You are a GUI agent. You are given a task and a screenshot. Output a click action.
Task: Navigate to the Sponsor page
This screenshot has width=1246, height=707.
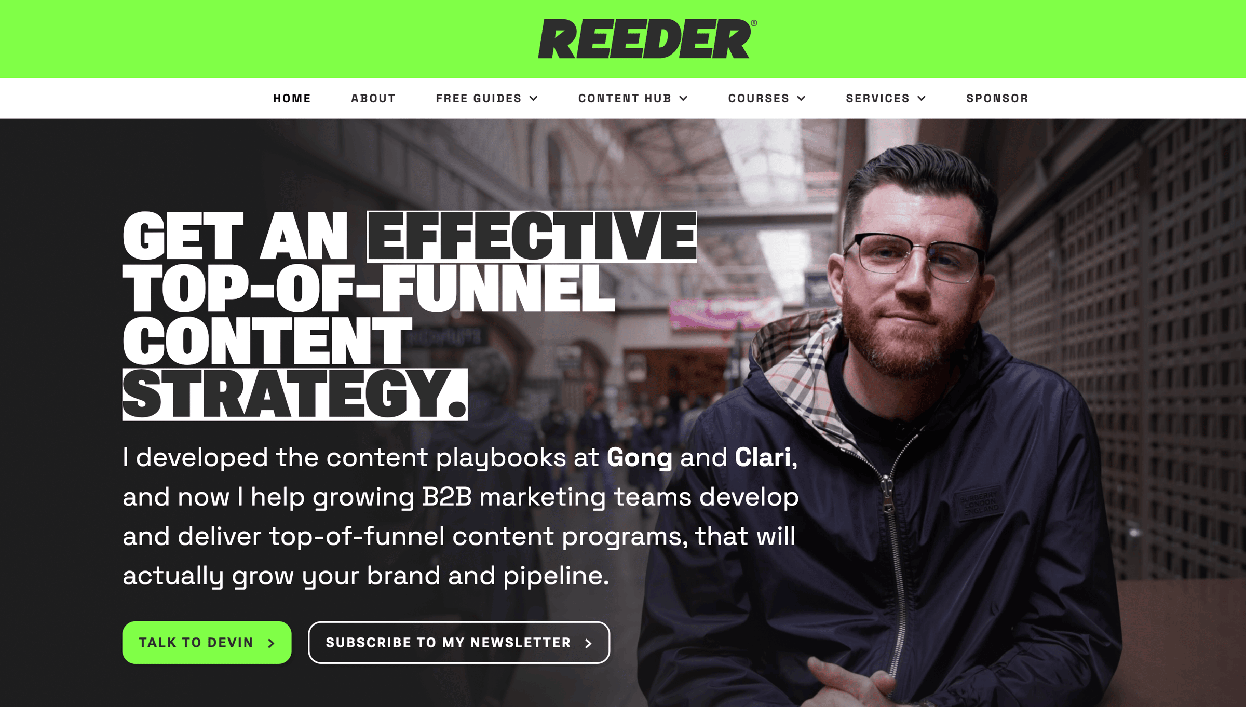point(997,98)
